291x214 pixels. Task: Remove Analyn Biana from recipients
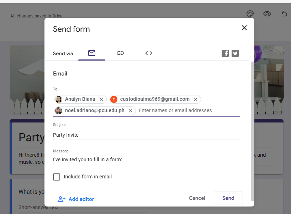[x=101, y=99]
